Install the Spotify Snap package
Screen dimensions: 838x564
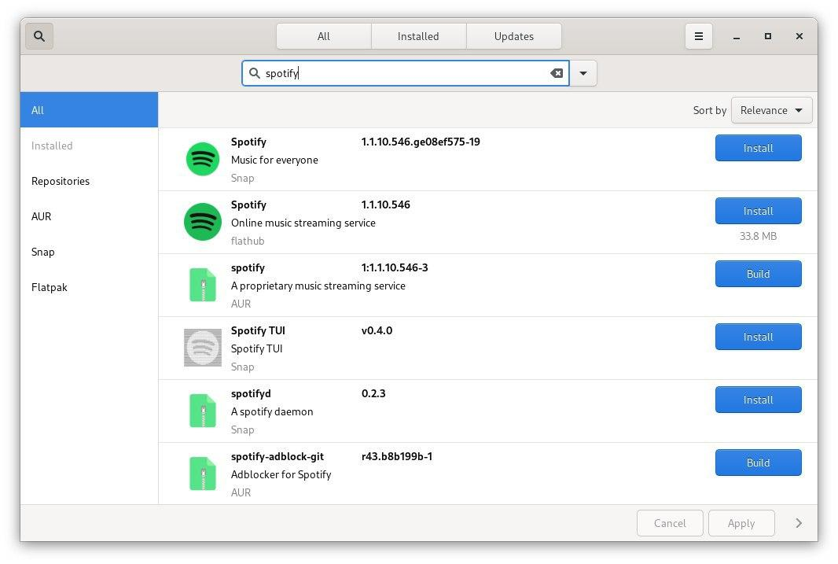point(758,148)
